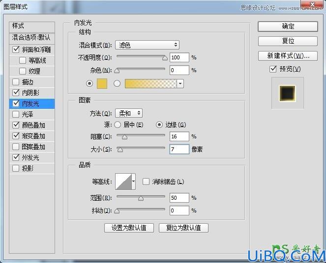
Task: Enable the 图案叠加 checkbox
Action: click(16, 147)
